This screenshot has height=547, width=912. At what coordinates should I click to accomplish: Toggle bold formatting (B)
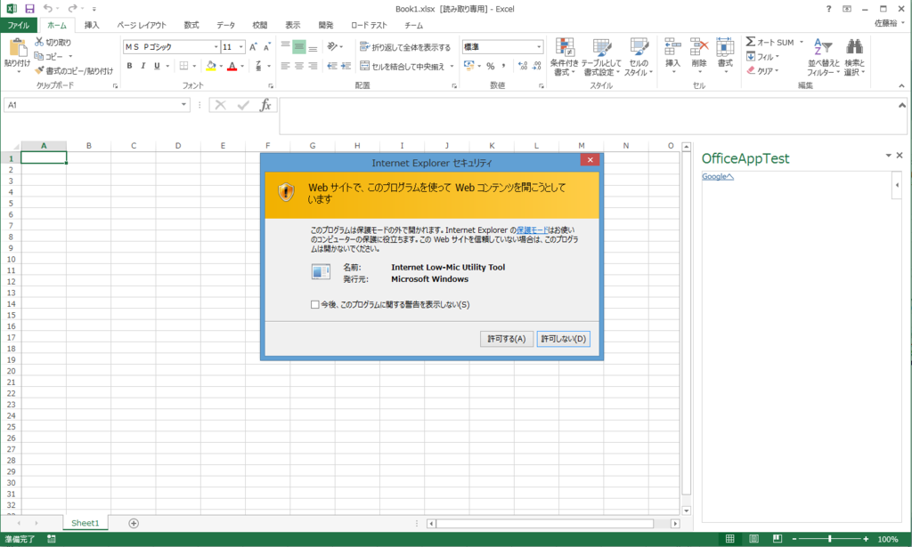[131, 66]
